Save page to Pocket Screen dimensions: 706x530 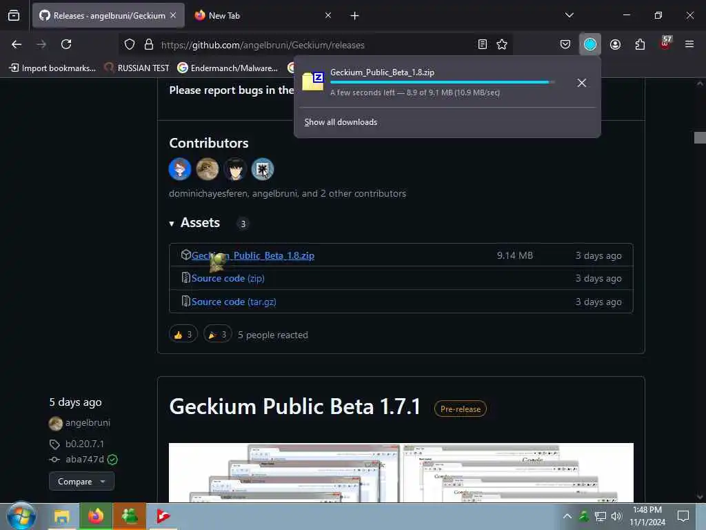(565, 44)
